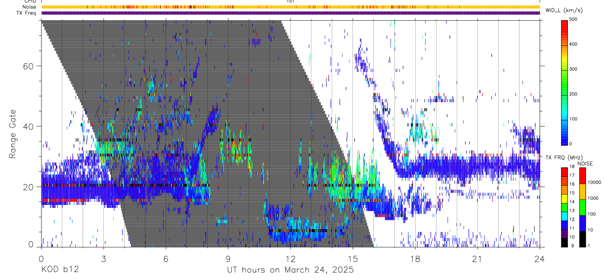The width and height of the screenshot is (607, 280).
Task: Click x-axis tick label '9'
Action: point(228,258)
